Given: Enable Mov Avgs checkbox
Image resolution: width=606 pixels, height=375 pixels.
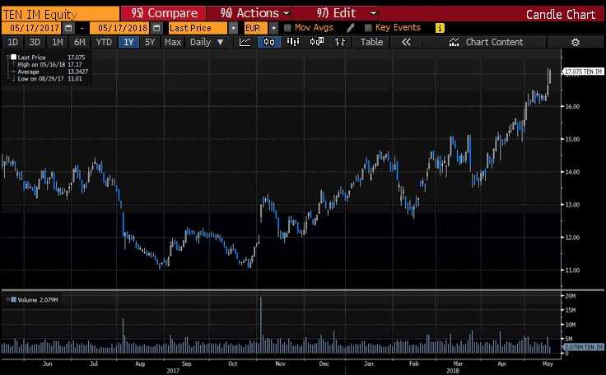Looking at the screenshot, I should 287,28.
